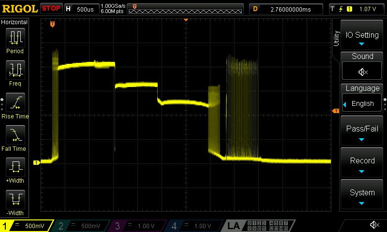387x232 pixels.
Task: Click the STOP run status button
Action: point(51,9)
